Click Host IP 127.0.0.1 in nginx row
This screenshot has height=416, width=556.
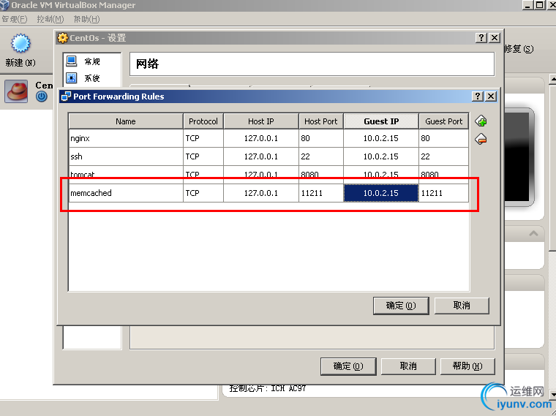click(x=261, y=138)
